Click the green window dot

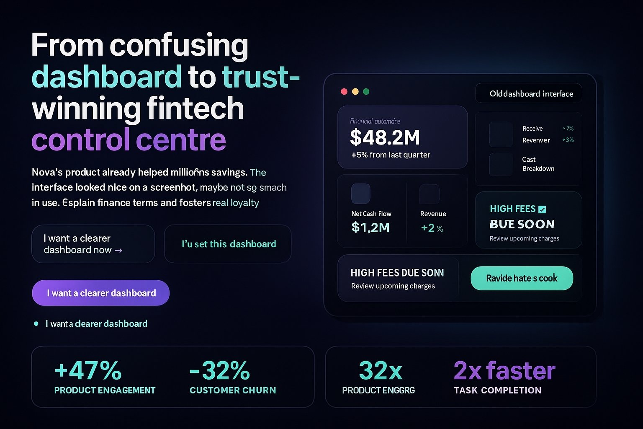pyautogui.click(x=366, y=92)
